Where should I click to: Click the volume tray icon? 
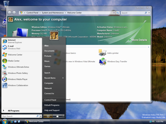(x=154, y=121)
